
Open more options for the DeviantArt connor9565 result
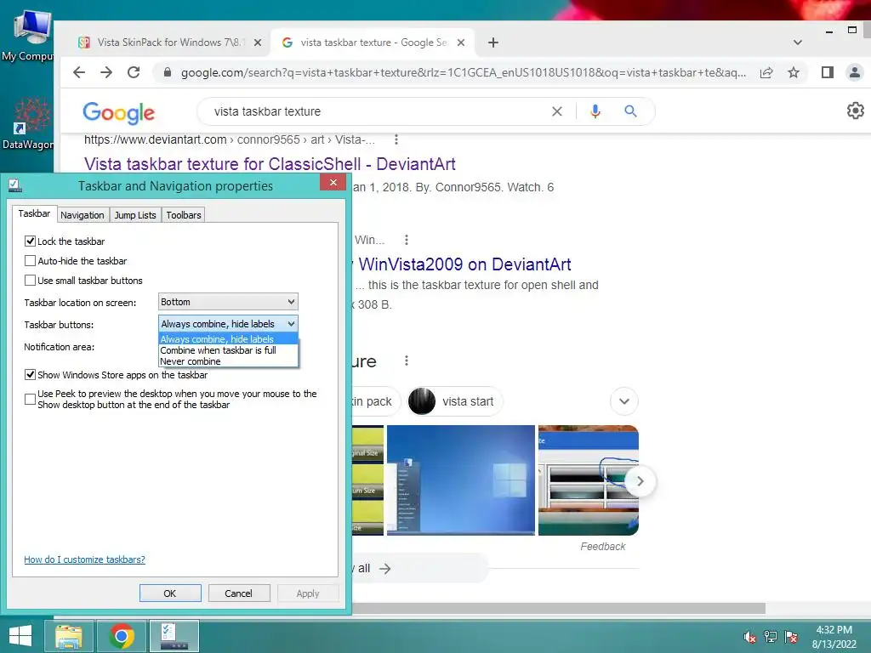point(396,139)
